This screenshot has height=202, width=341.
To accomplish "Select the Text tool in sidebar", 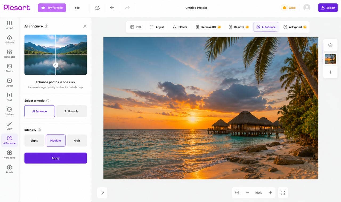I will click(9, 97).
